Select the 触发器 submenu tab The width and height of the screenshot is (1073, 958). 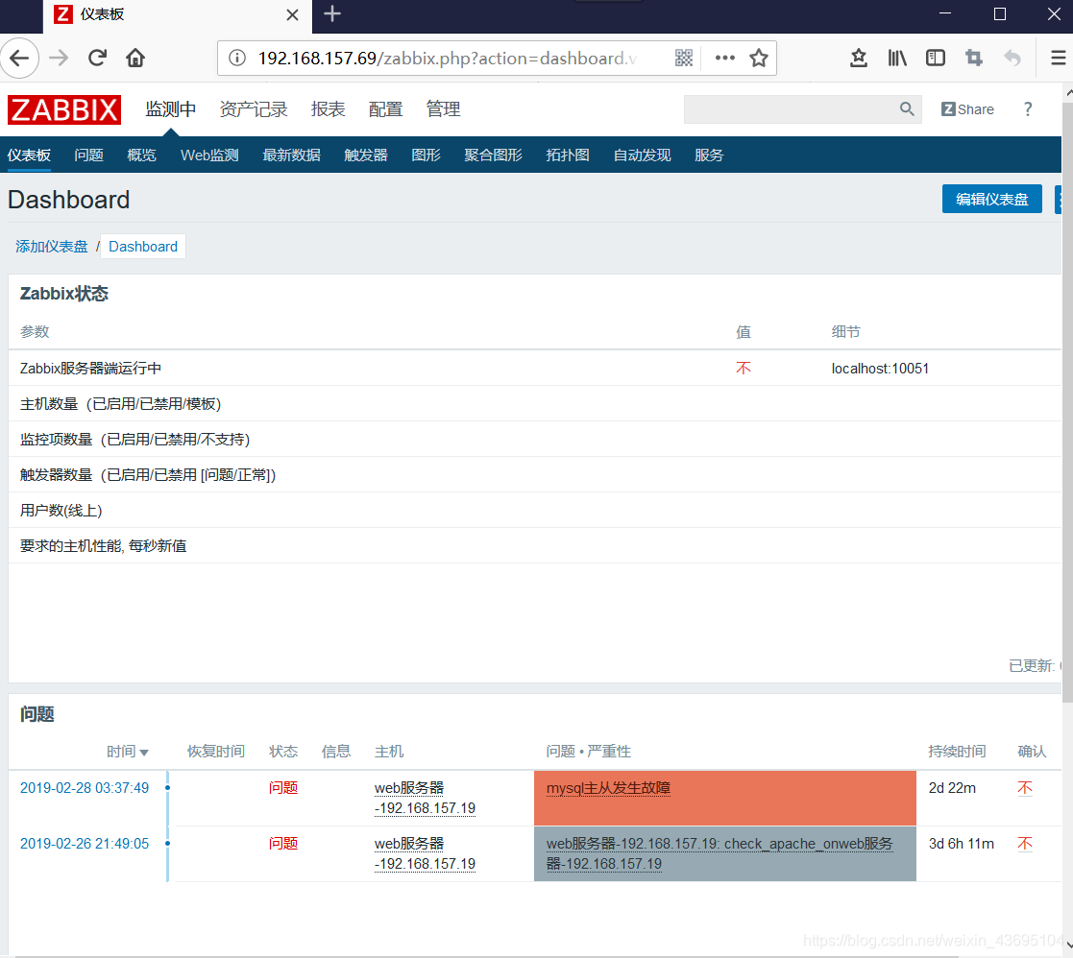[366, 156]
